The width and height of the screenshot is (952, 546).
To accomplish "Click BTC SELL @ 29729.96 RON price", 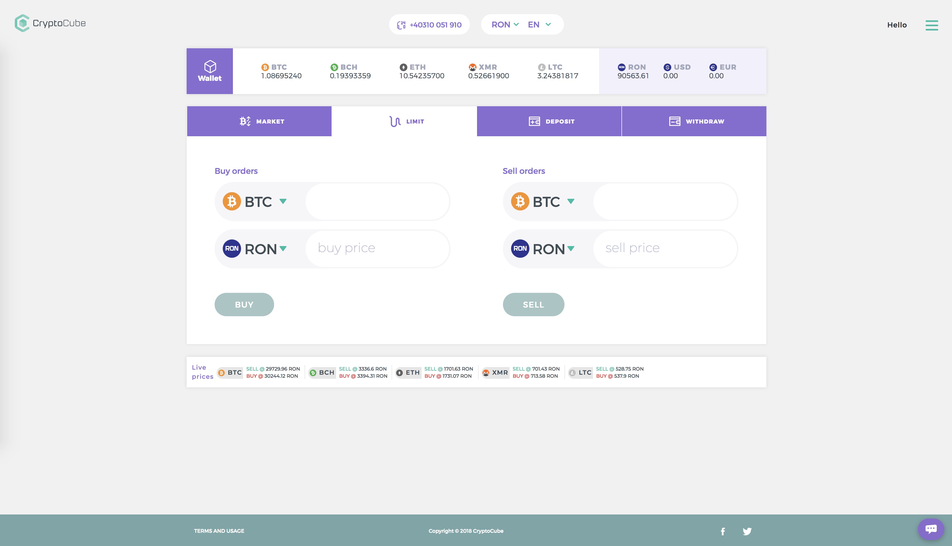I will [273, 369].
